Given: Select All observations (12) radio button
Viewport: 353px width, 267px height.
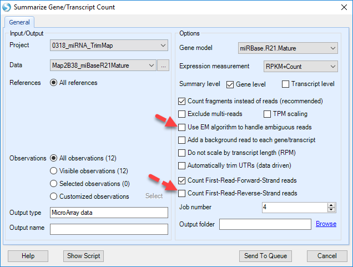Looking at the screenshot, I should pos(54,158).
